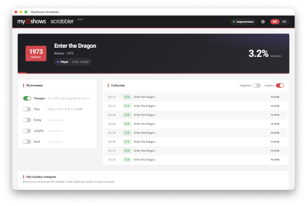The height and width of the screenshot is (206, 307).
Task: Click the 3.2% progress value
Action: point(258,53)
